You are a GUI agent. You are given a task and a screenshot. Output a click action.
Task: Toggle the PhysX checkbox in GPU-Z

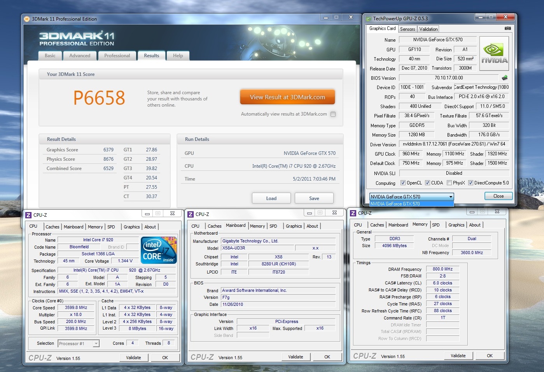[x=450, y=183]
